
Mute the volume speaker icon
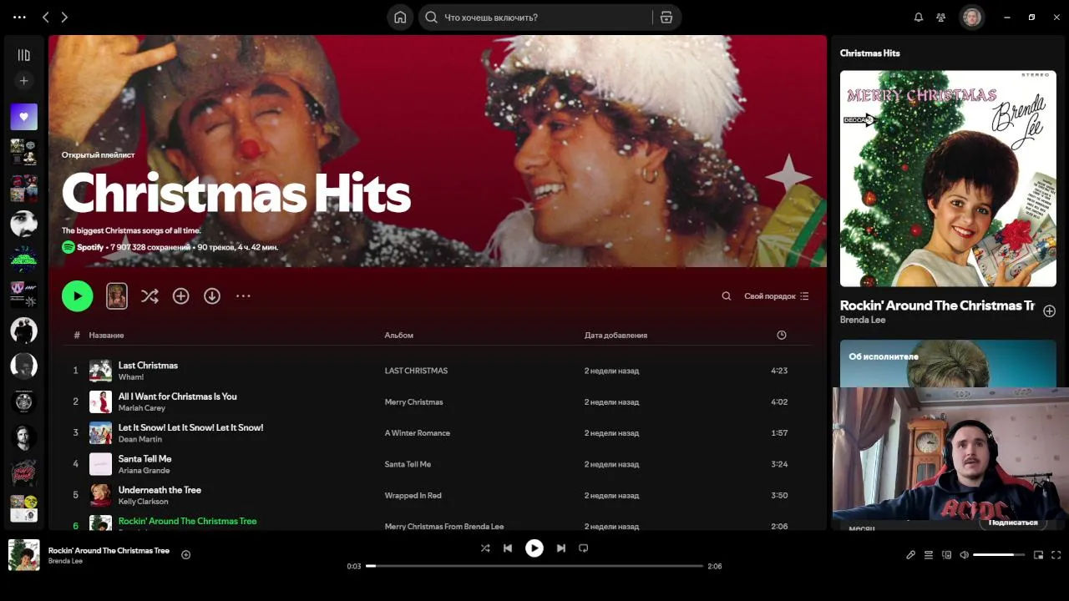coord(964,555)
